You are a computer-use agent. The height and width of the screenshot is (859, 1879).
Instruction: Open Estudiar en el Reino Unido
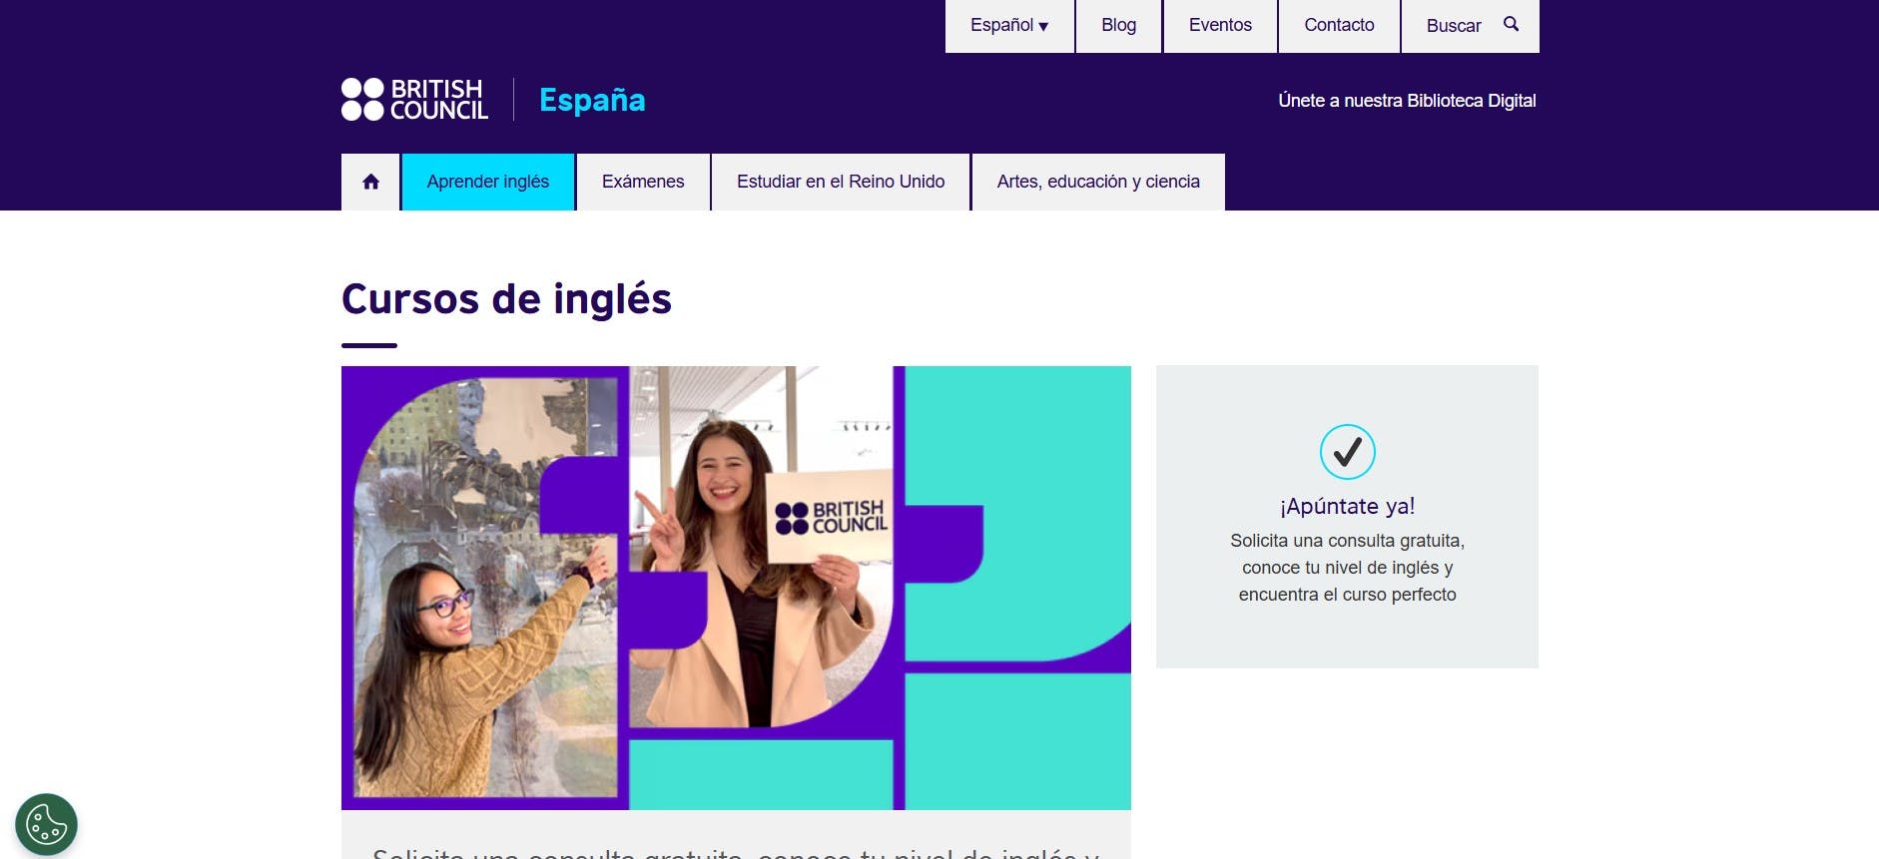(841, 182)
